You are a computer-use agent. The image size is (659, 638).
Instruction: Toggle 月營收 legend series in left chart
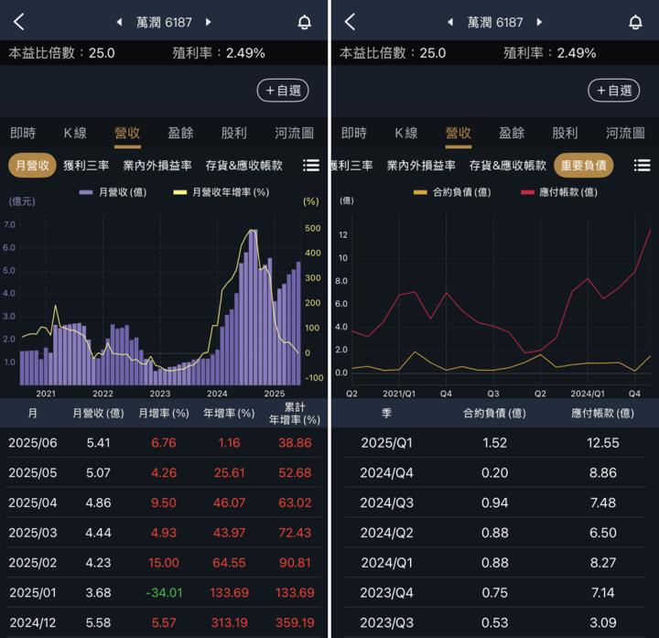(x=113, y=192)
